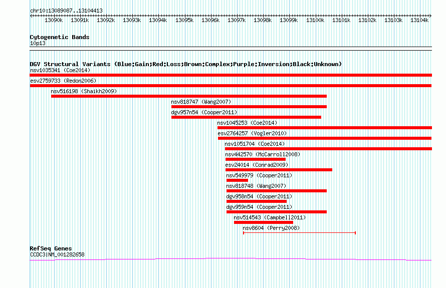
Task: Click the esv2759733 (Redon2006) variant label
Action: point(63,81)
